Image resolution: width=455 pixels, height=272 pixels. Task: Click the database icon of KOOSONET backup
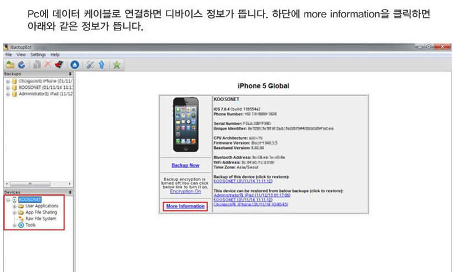click(x=15, y=88)
